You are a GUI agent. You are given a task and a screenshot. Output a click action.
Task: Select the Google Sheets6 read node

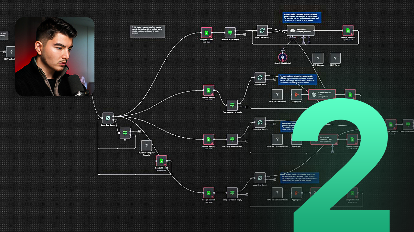[x=209, y=140]
